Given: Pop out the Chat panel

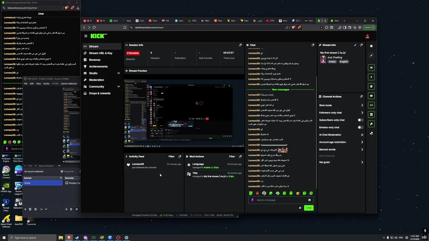Looking at the screenshot, I should (313, 45).
